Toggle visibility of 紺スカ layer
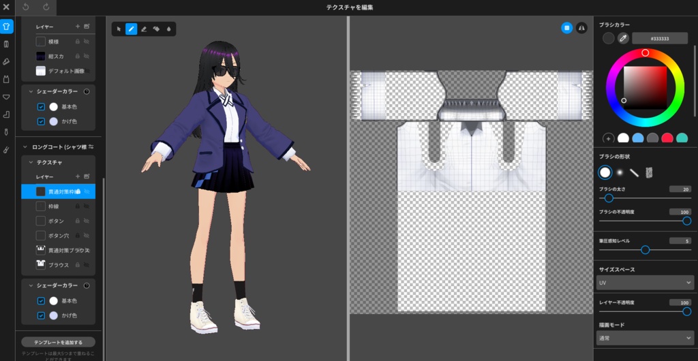698x361 pixels. 87,56
